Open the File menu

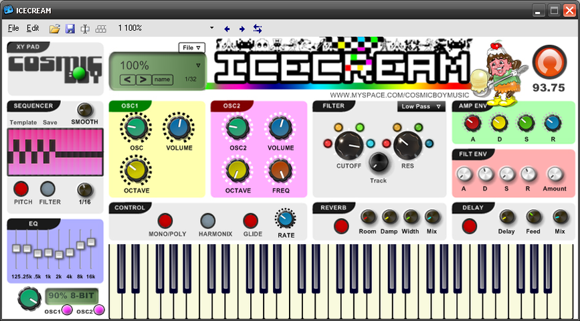pyautogui.click(x=13, y=28)
